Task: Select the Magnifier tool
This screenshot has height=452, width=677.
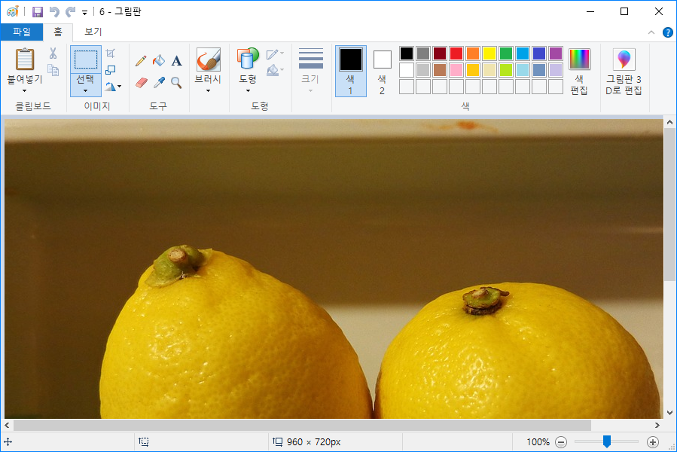Action: (176, 82)
